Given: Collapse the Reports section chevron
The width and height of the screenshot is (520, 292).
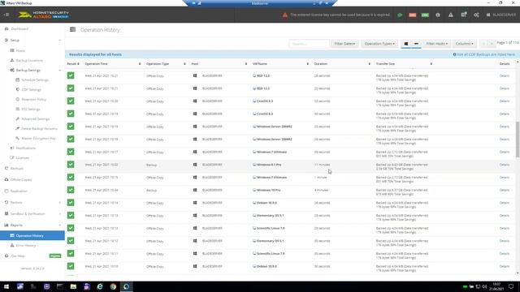Looking at the screenshot, I should 59,225.
